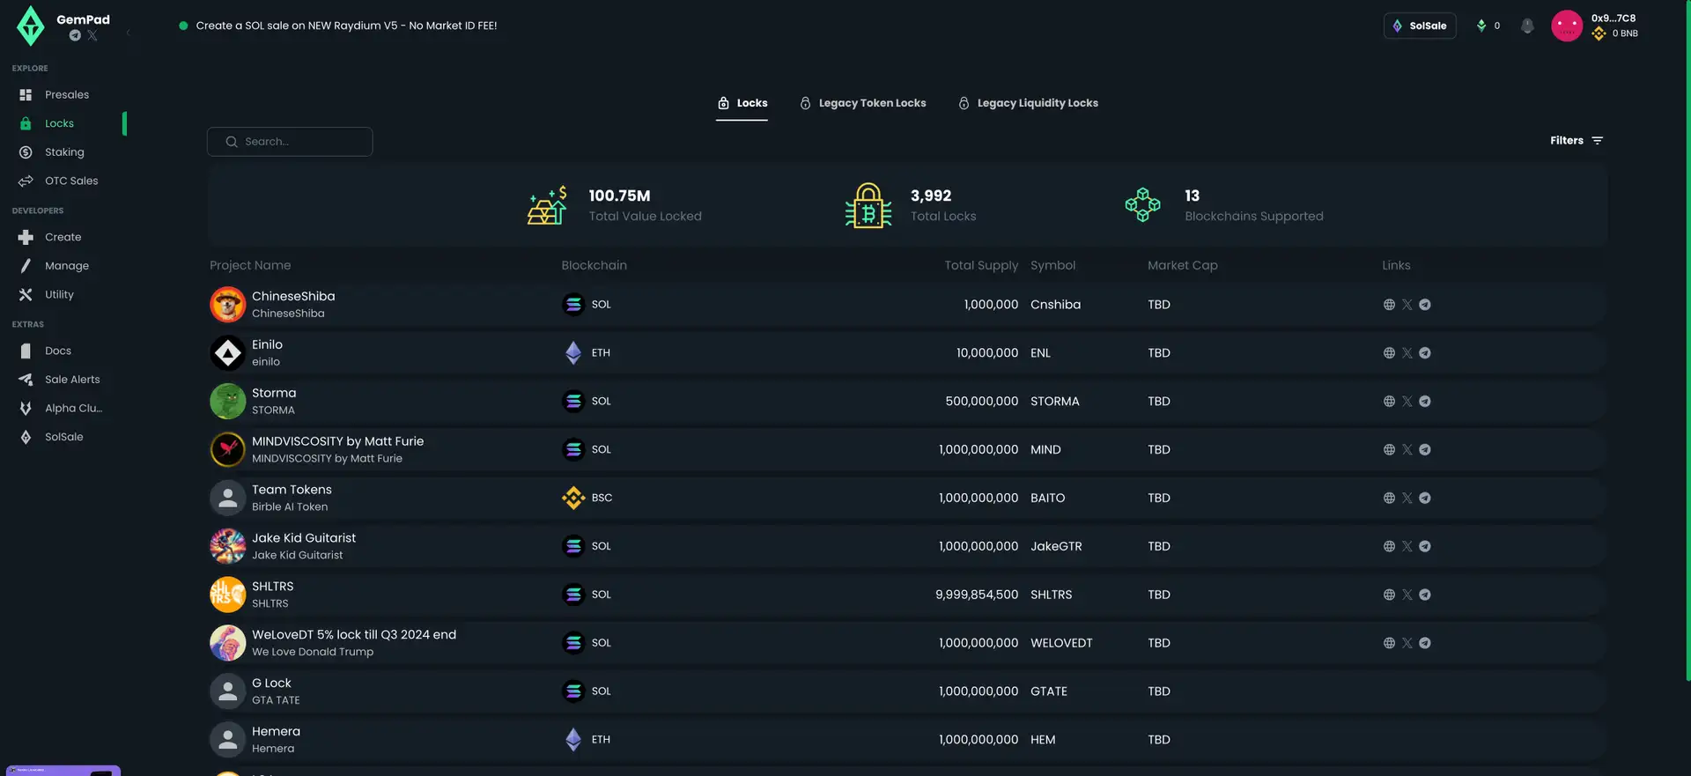
Task: Click the SolSale button in the header
Action: 1419,26
